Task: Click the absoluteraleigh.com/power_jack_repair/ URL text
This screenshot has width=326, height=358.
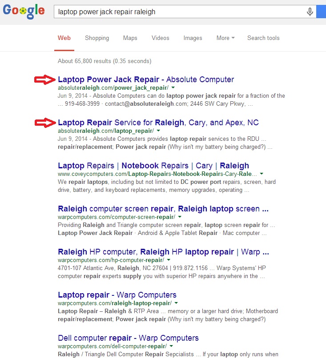Action: 113,88
